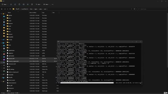Click the Delete trash icon
The image size is (168, 94).
[32, 4]
